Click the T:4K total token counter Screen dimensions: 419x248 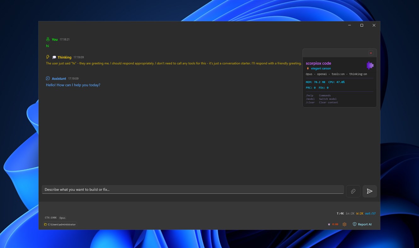(340, 213)
